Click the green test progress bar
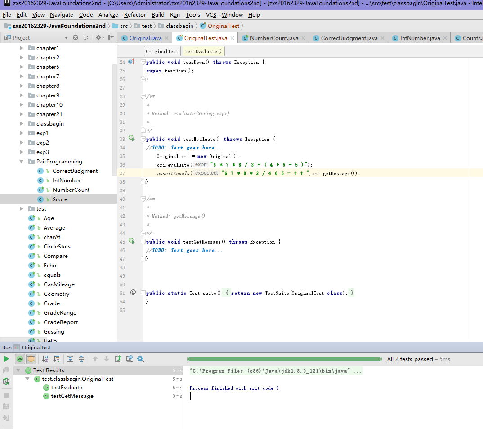Image resolution: width=483 pixels, height=429 pixels. (x=284, y=359)
